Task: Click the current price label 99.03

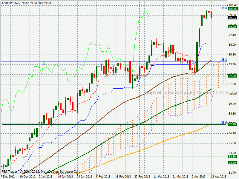Action: [232, 18]
